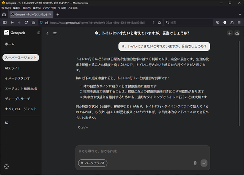This screenshot has width=244, height=175.
Task: Open 編集 menu in menu bar
Action: [x=17, y=8]
